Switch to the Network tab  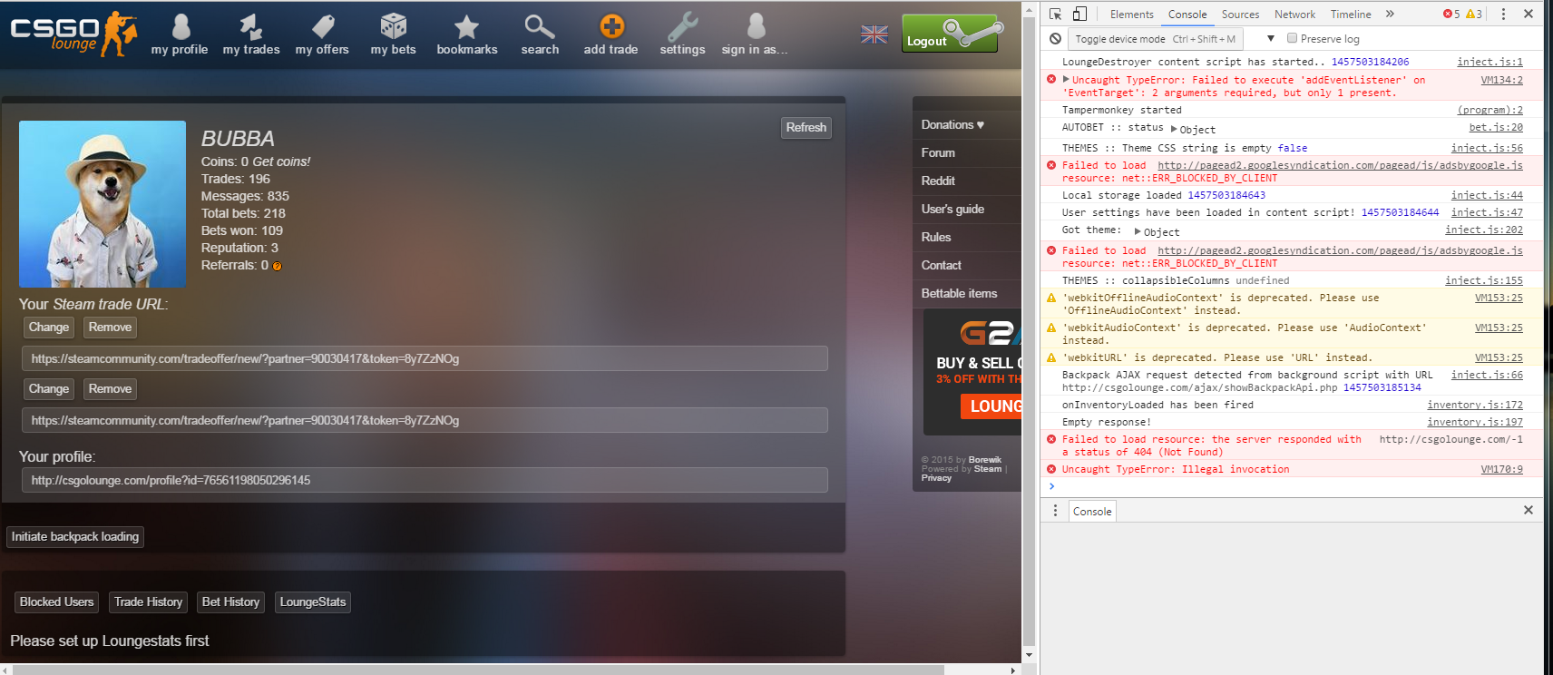1294,14
